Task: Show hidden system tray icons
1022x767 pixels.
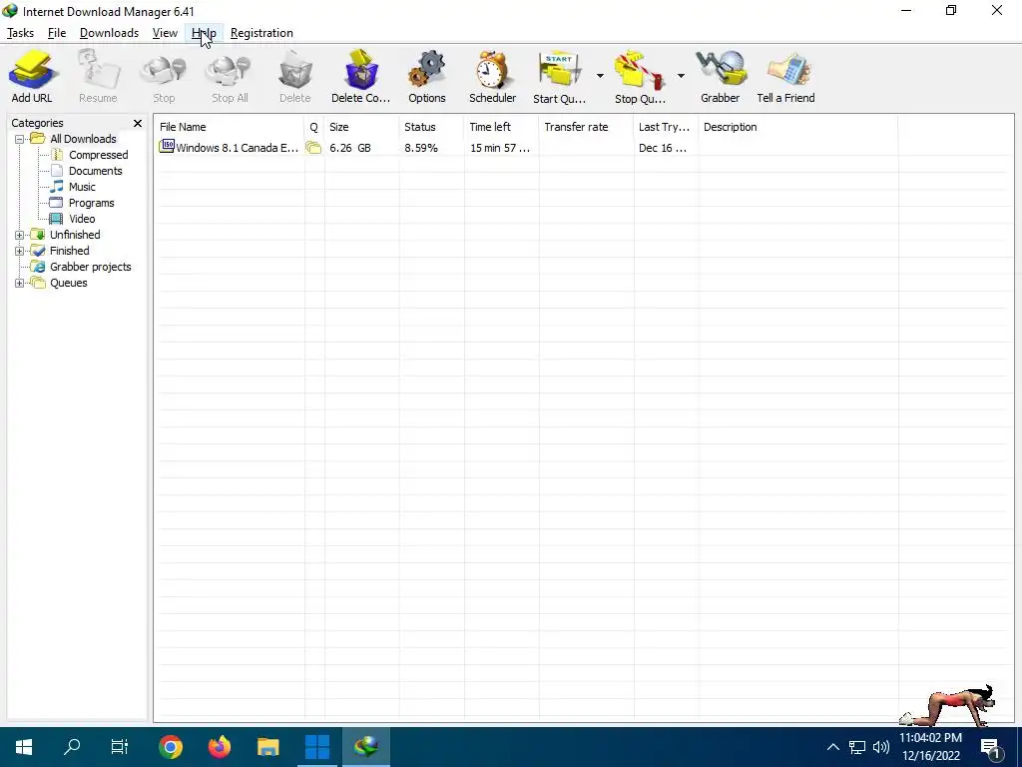Action: tap(833, 747)
